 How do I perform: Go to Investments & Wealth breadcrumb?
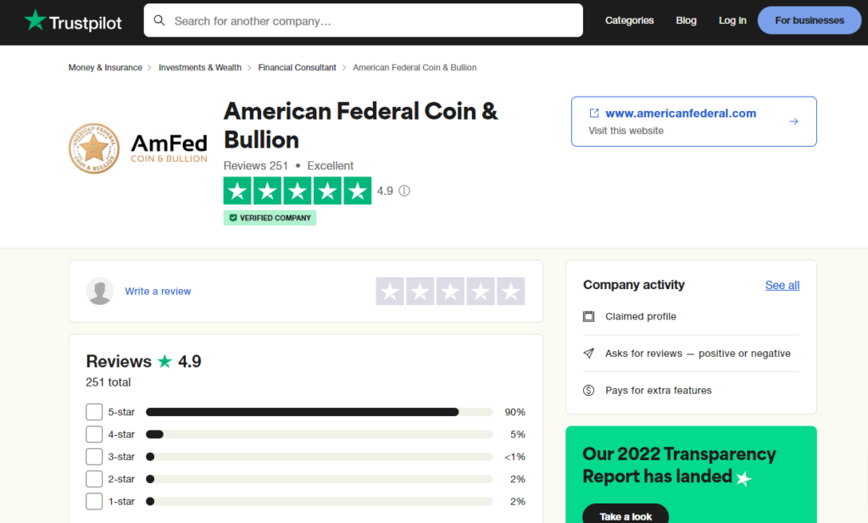click(x=200, y=68)
